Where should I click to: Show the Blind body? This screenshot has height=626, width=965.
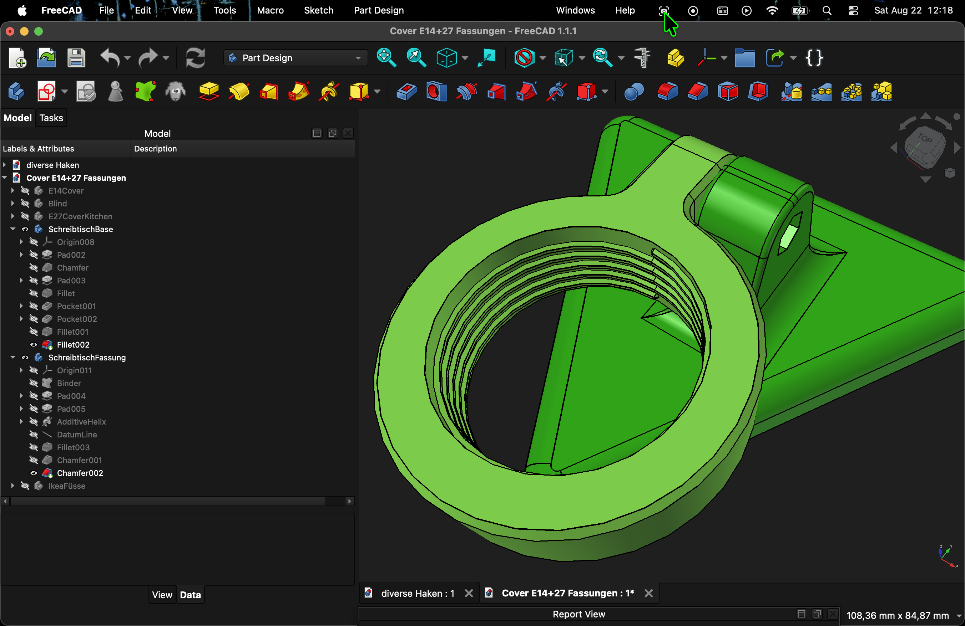[x=25, y=204]
